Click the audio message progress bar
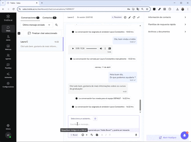Image resolution: width=191 pixels, height=142 pixels. tap(91, 48)
